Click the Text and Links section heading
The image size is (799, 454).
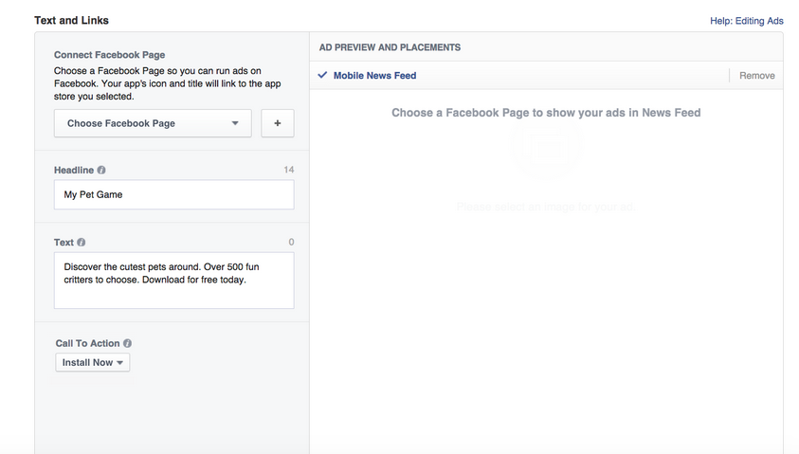(x=71, y=20)
